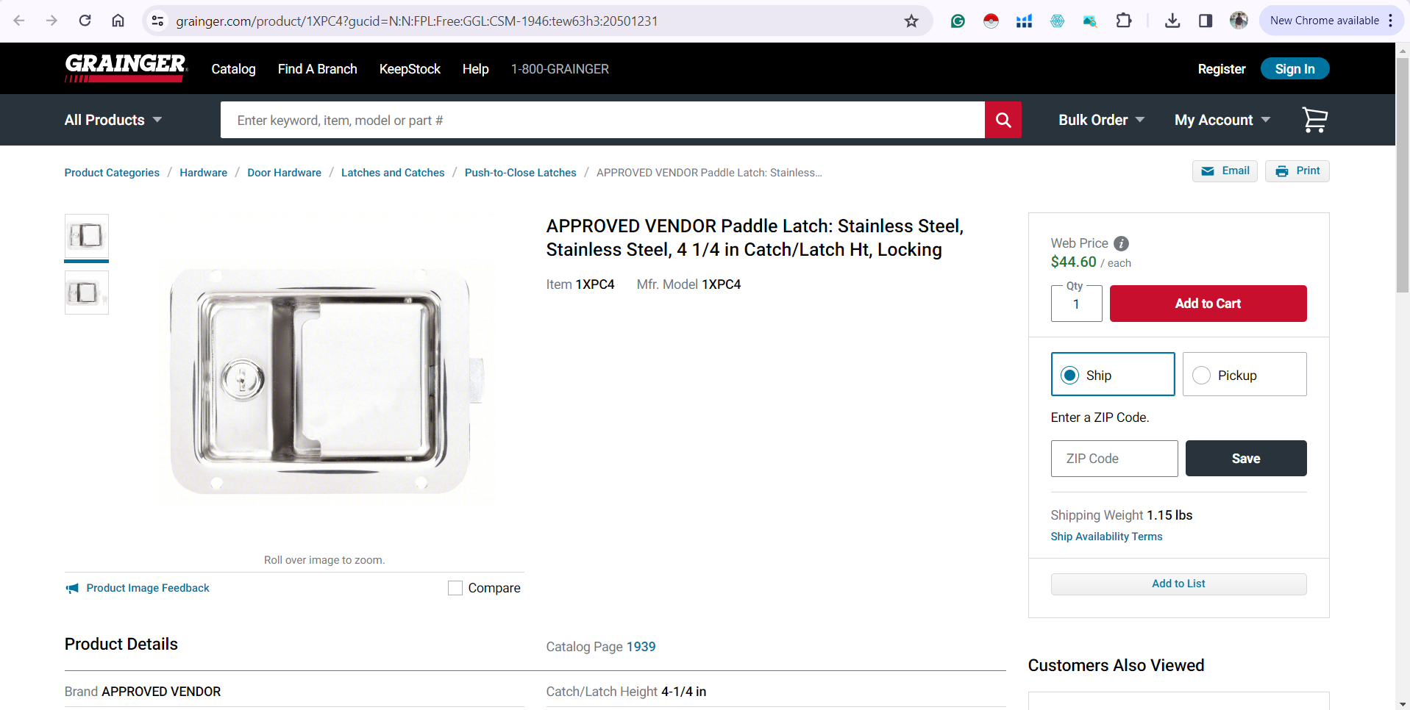This screenshot has width=1410, height=710.
Task: Open the Help menu item
Action: [x=475, y=68]
